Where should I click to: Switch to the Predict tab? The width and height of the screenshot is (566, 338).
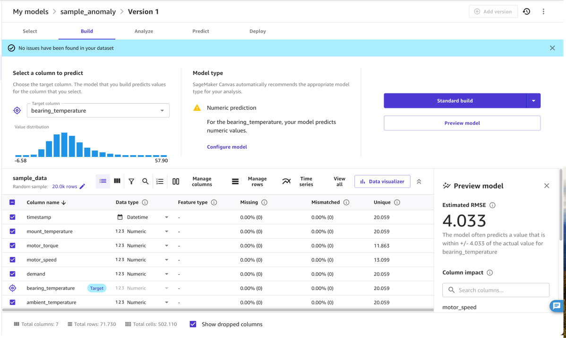click(x=201, y=32)
